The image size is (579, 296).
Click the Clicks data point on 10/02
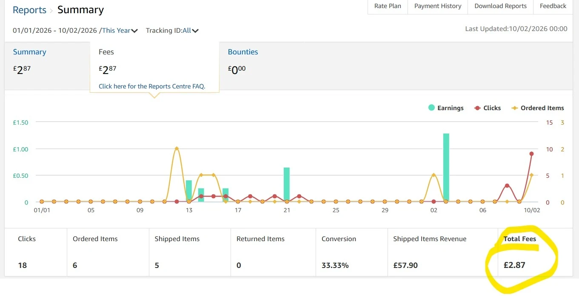(531, 154)
